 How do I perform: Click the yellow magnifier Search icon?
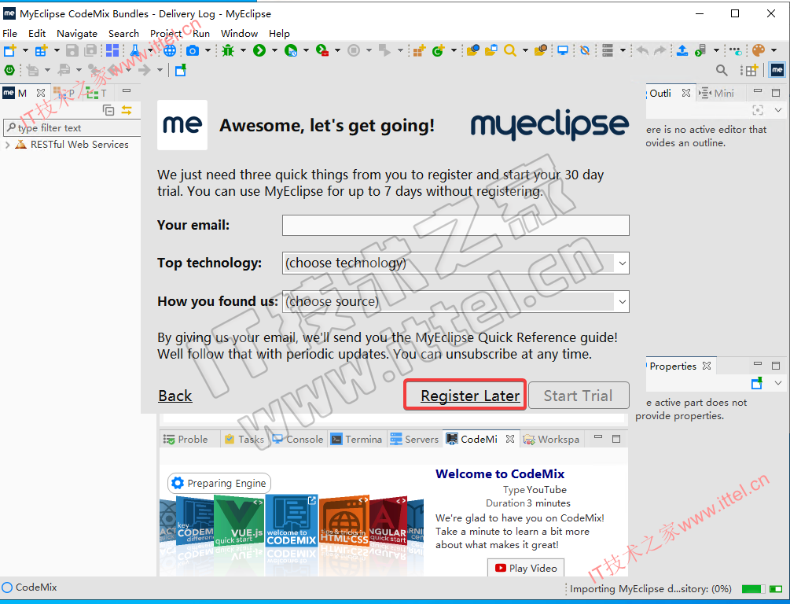(510, 50)
